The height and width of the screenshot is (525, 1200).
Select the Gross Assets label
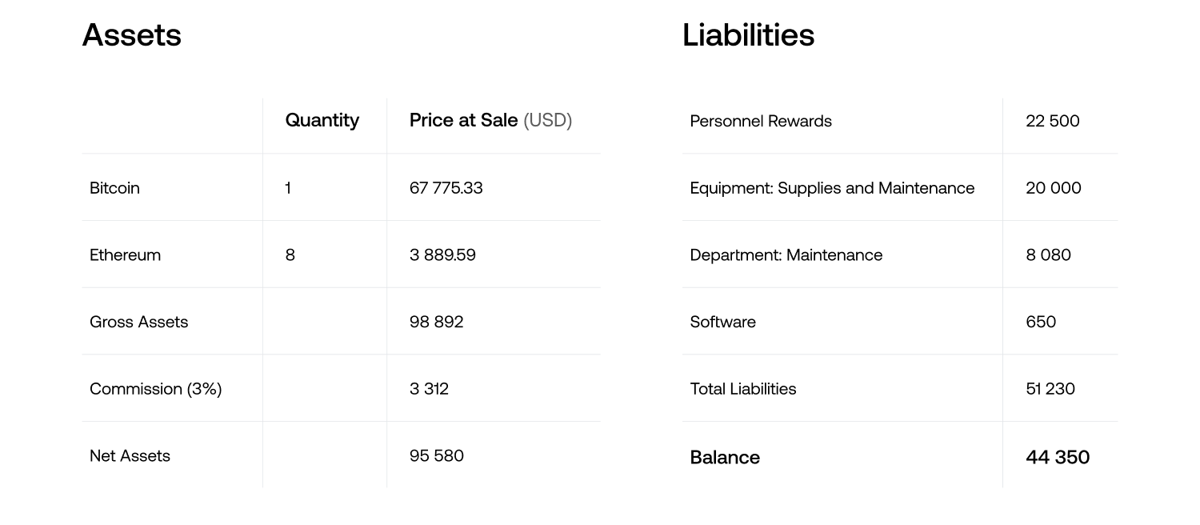[x=138, y=322]
